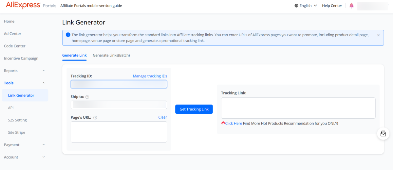The width and height of the screenshot is (393, 170).
Task: Focus the Page's URL text area
Action: click(119, 132)
